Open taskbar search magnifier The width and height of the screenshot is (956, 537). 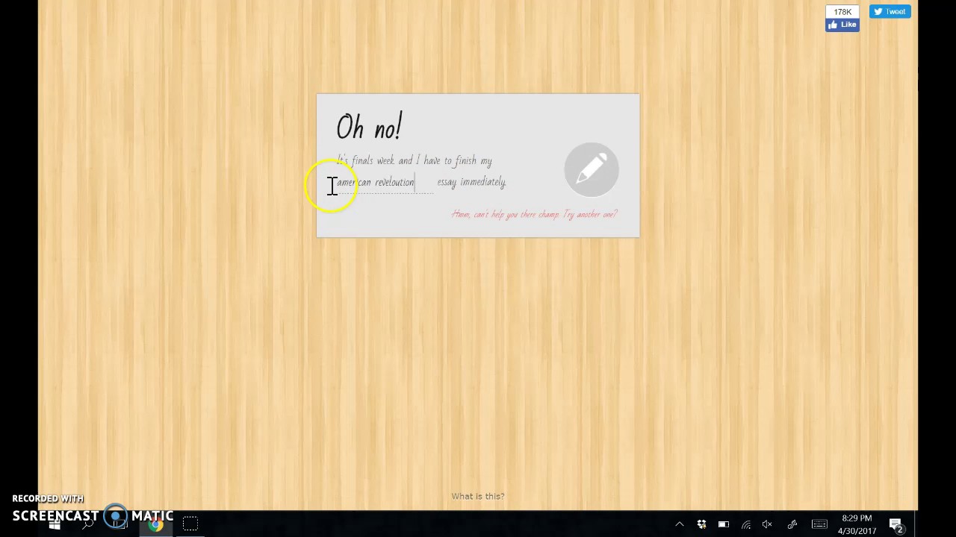[x=88, y=524]
